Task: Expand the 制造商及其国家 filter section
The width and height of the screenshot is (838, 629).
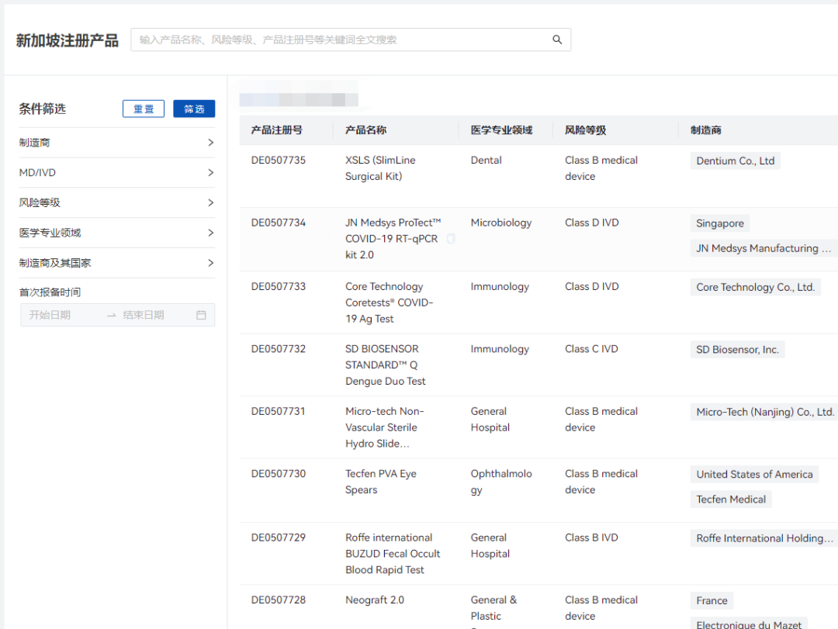Action: (x=116, y=263)
